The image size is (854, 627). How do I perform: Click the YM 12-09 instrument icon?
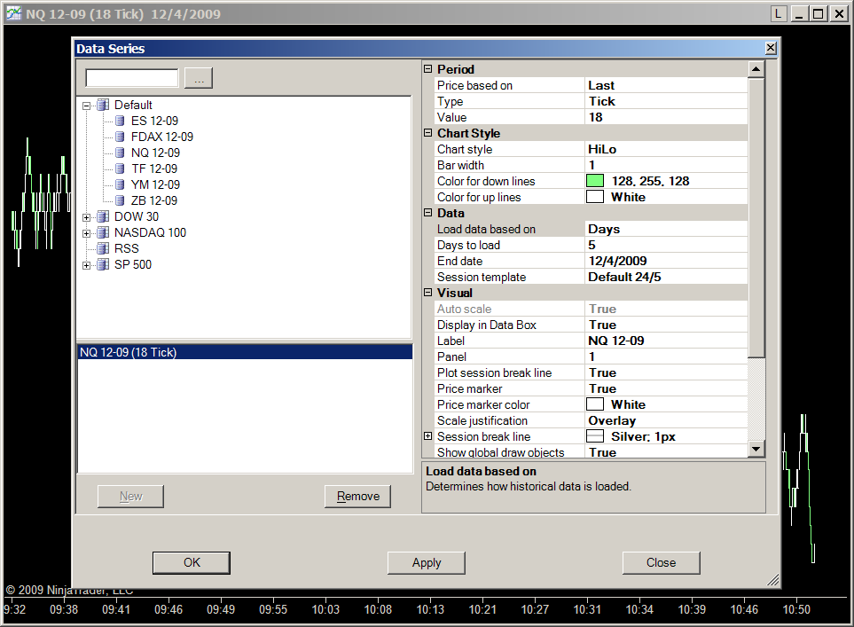120,184
